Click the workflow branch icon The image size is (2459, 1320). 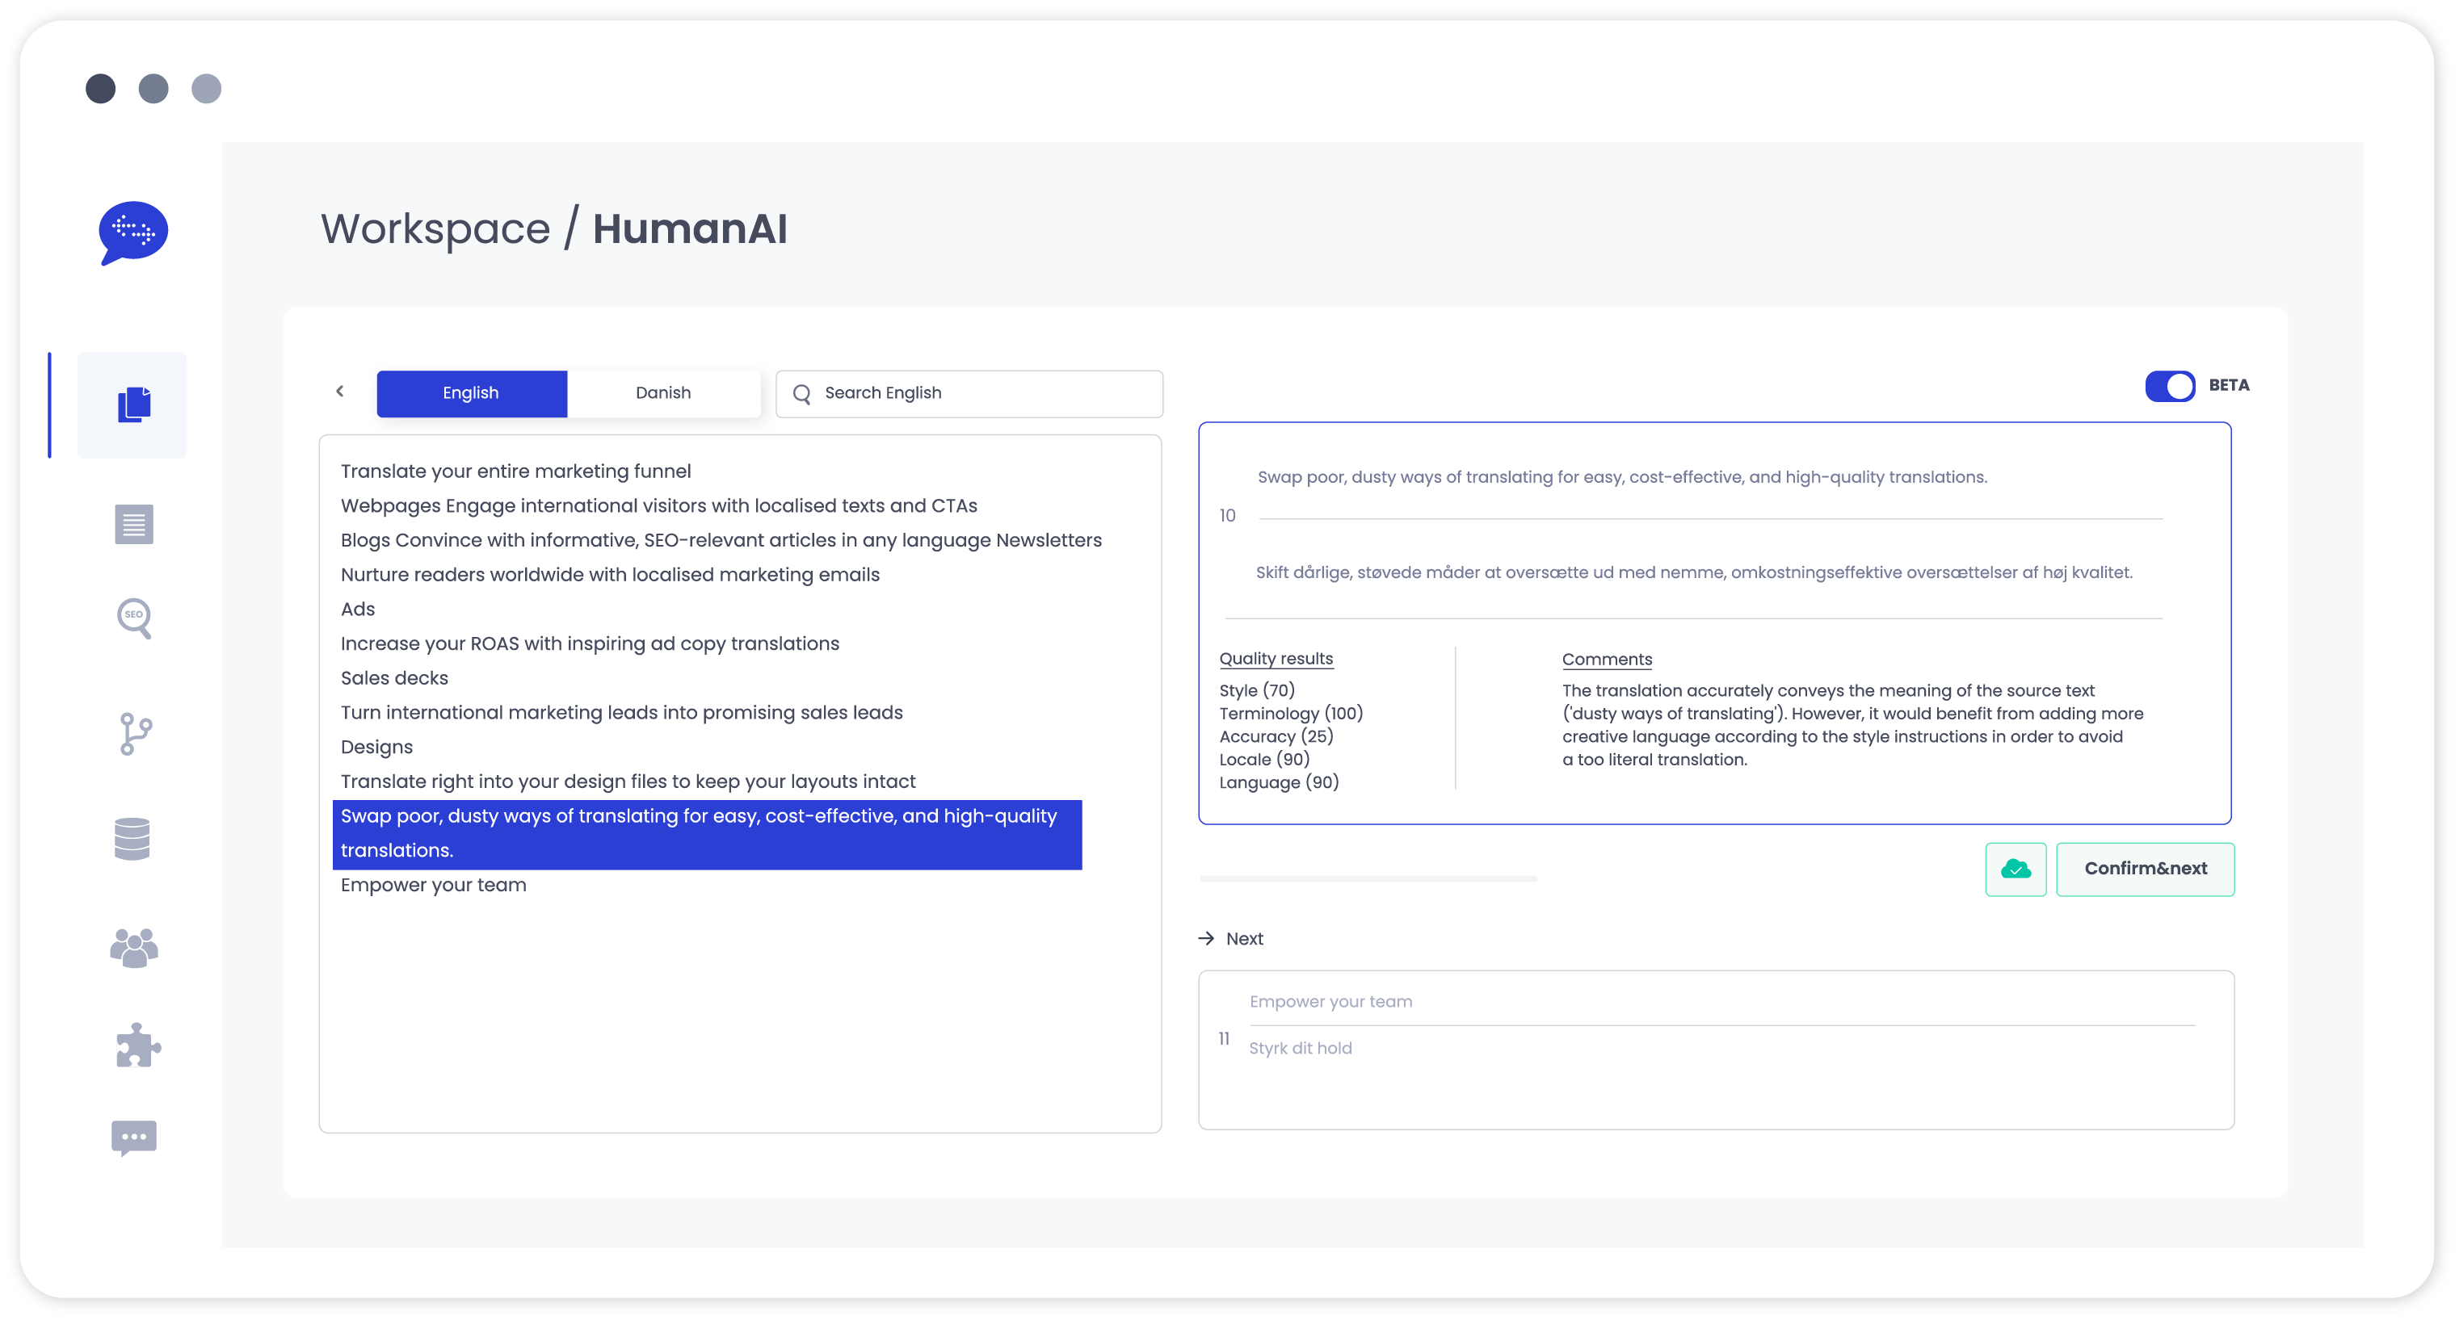point(135,735)
